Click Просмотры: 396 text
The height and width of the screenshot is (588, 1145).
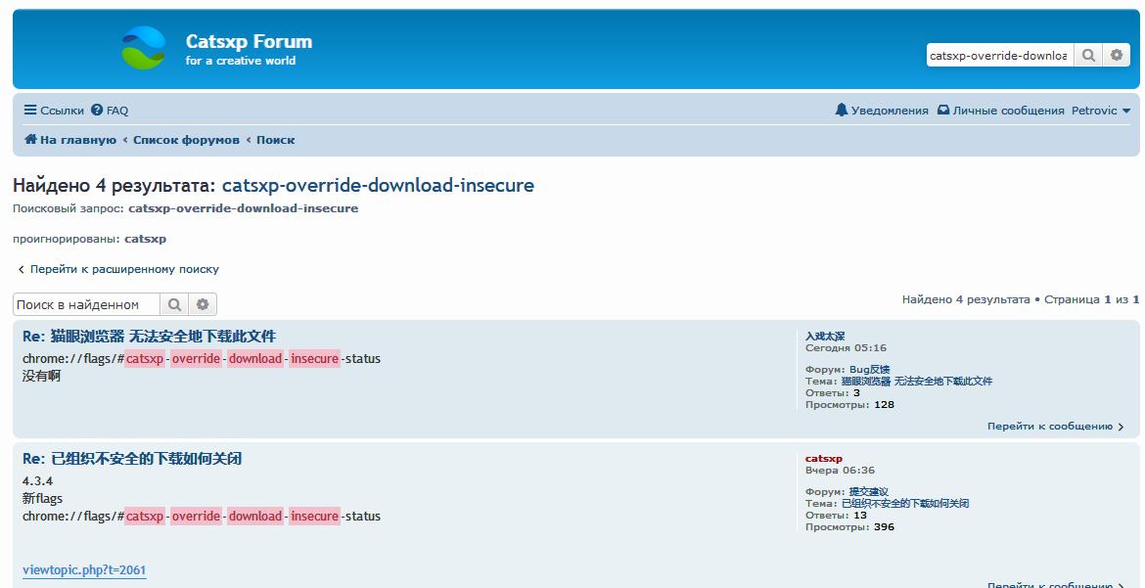coord(849,527)
